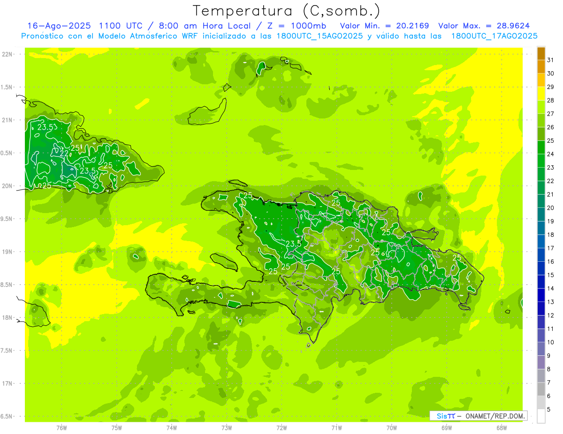Click the '18N' latitude label
The height and width of the screenshot is (434, 563).
(7, 318)
